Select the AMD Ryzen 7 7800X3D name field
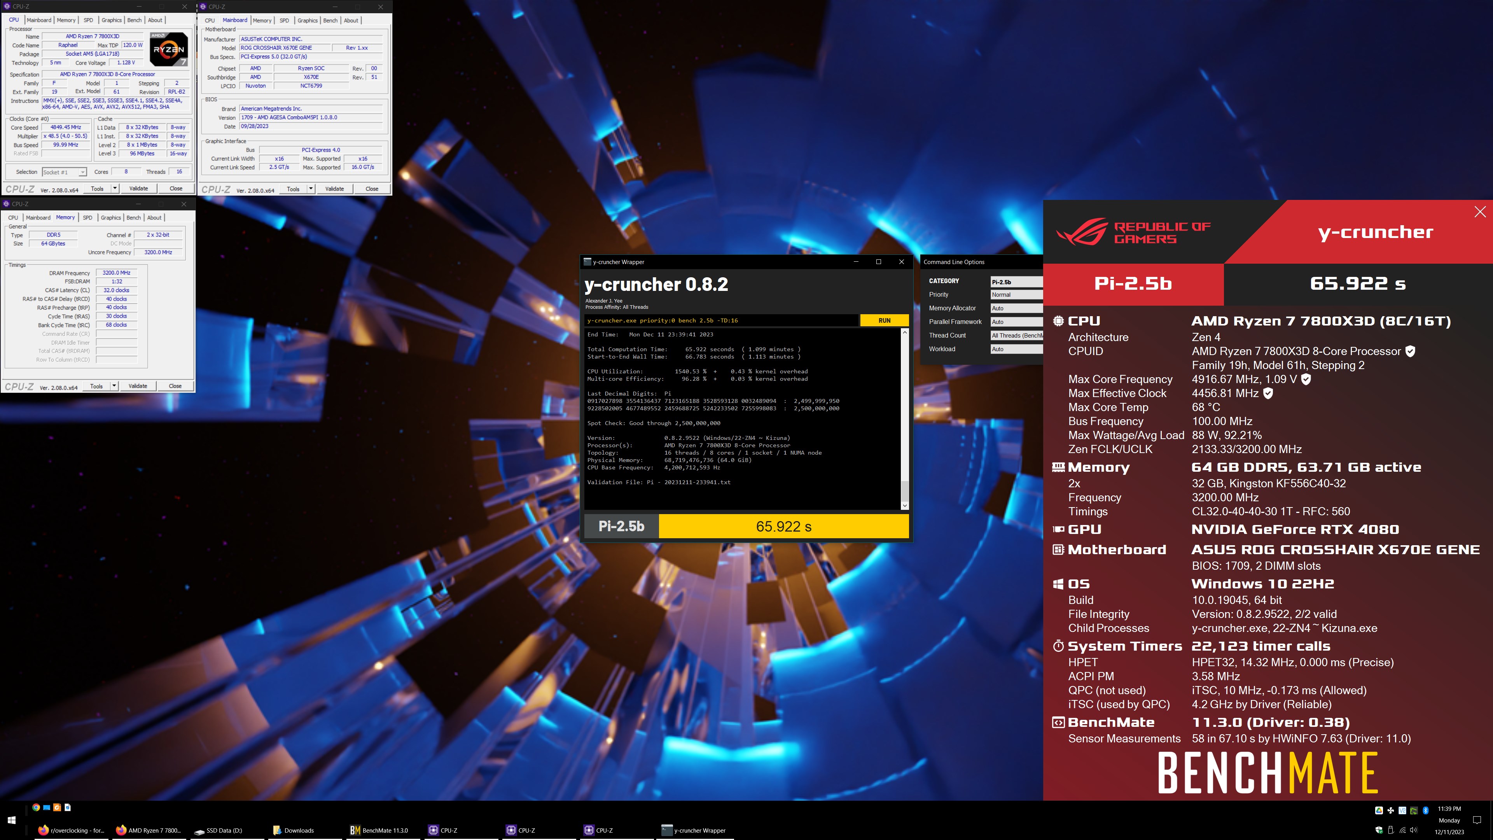This screenshot has height=840, width=1493. [x=93, y=36]
